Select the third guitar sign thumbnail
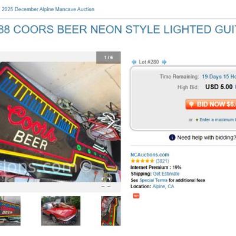The height and width of the screenshot is (236, 236). click(111, 211)
